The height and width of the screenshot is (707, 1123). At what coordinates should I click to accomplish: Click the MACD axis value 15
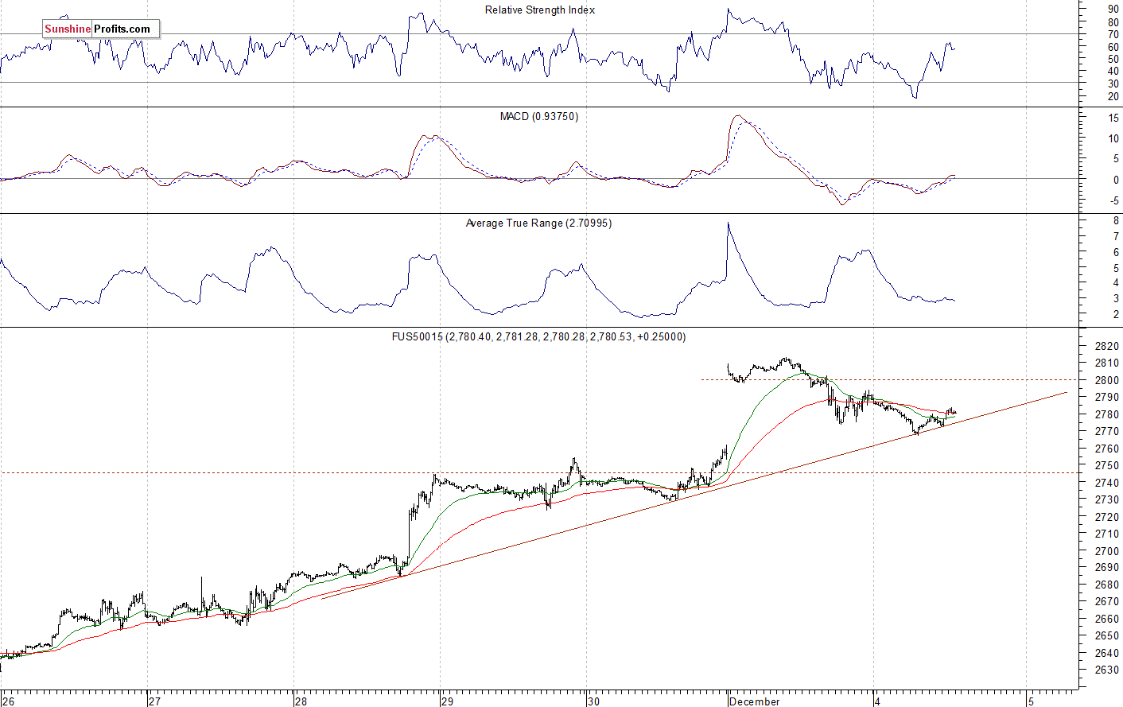point(1113,118)
